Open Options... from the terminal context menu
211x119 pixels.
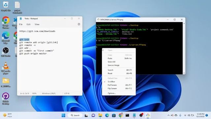[x=119, y=93]
